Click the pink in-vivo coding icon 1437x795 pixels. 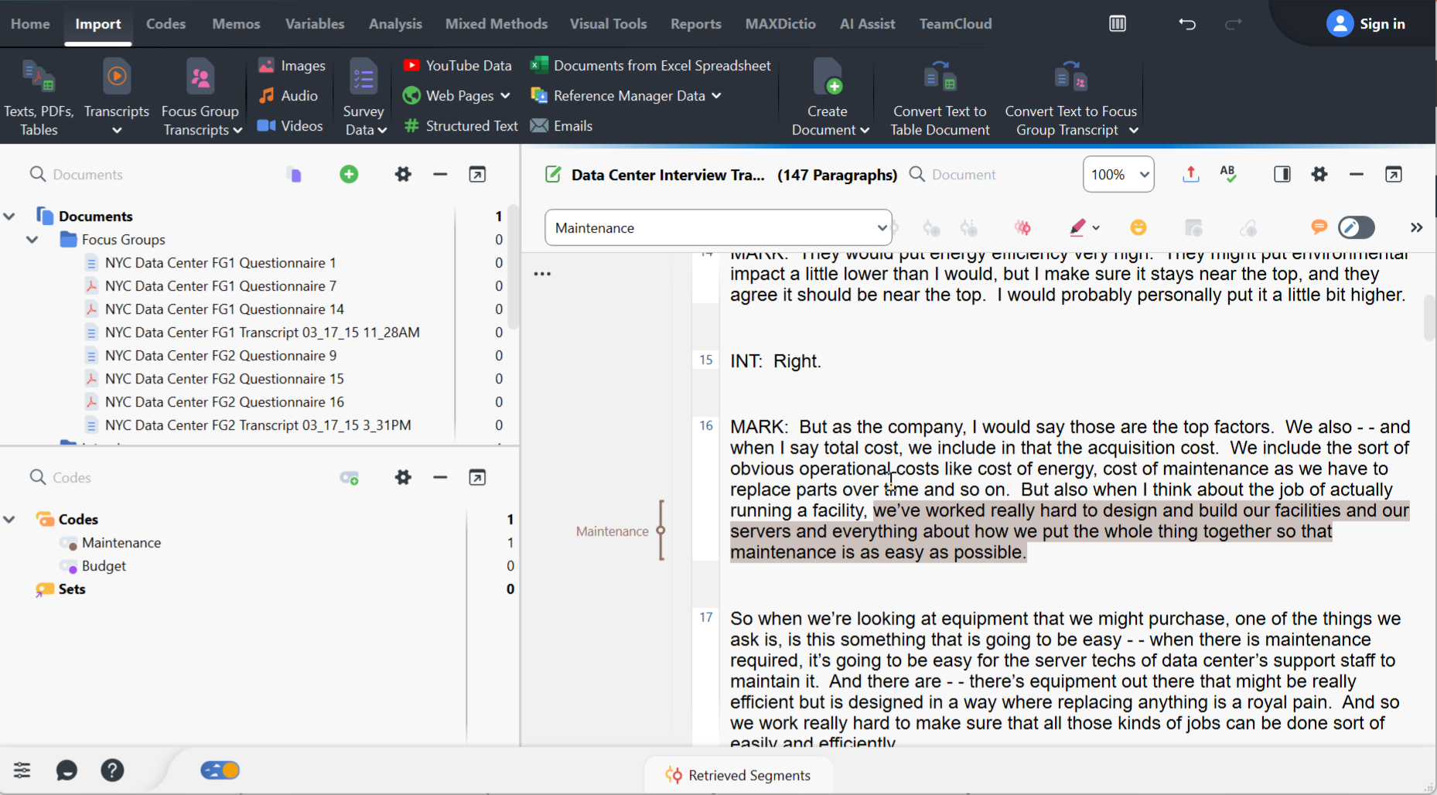1022,227
